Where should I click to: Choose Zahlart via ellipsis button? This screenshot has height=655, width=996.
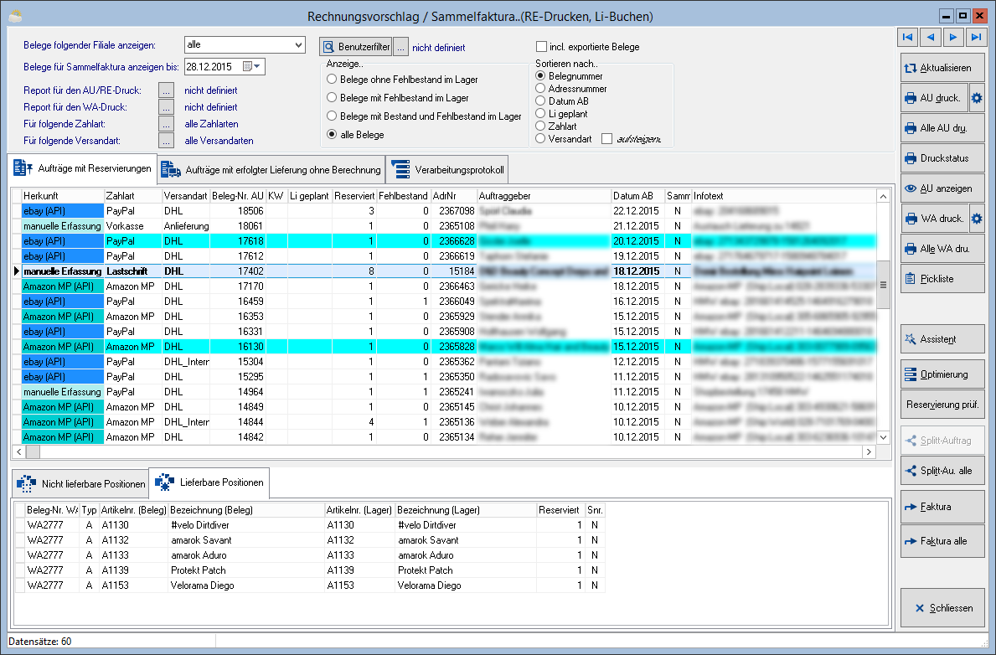166,124
